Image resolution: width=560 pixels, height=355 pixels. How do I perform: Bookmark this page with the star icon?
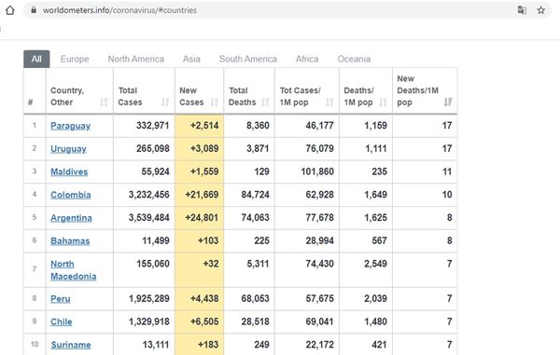(x=540, y=10)
